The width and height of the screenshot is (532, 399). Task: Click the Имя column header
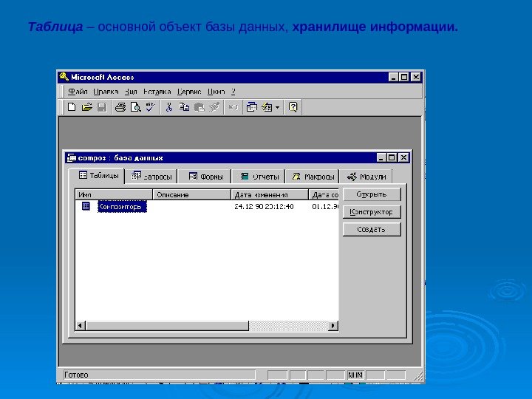(x=114, y=195)
